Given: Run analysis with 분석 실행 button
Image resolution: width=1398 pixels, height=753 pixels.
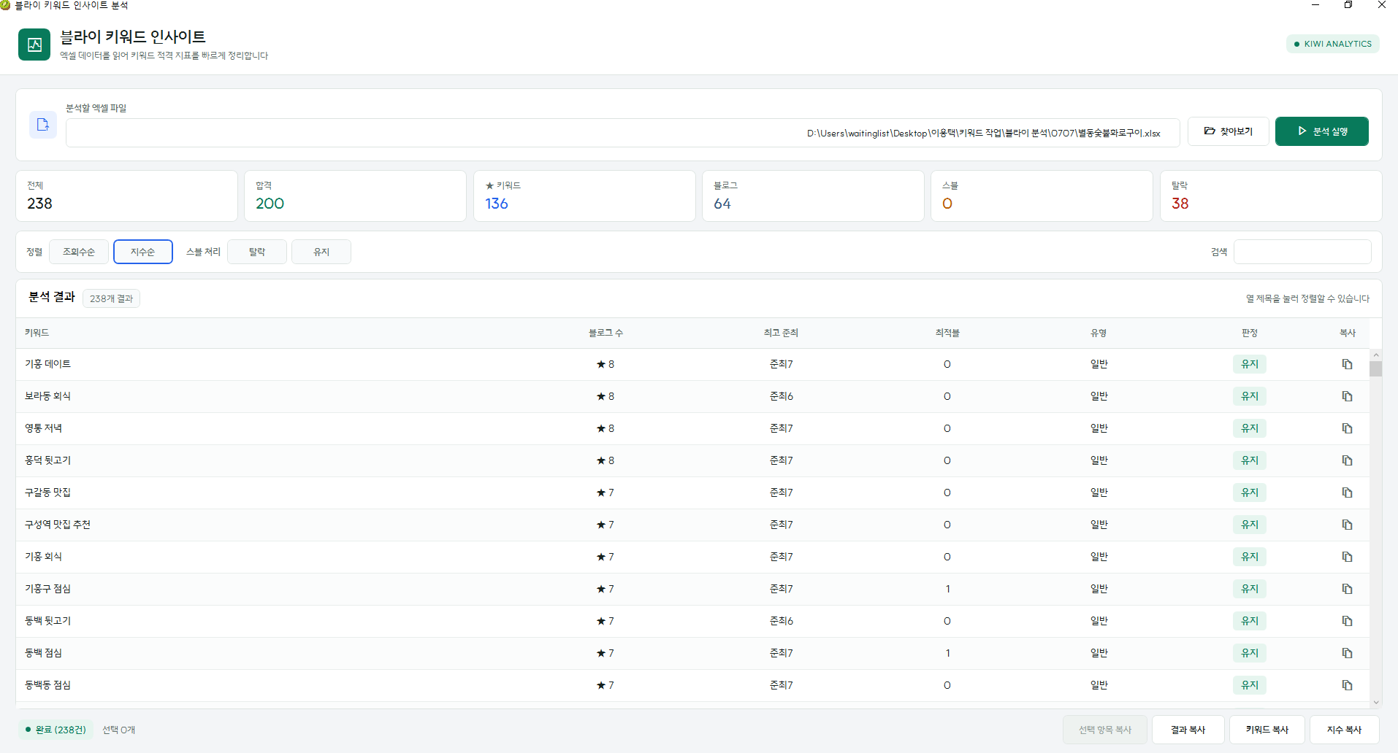Looking at the screenshot, I should click(1322, 131).
